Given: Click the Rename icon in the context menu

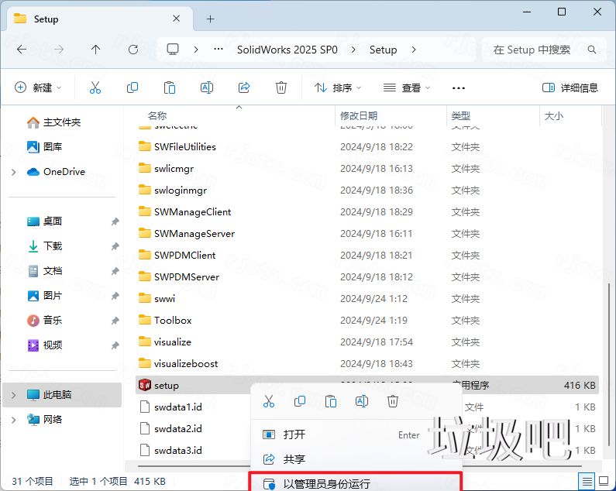Looking at the screenshot, I should coord(361,401).
